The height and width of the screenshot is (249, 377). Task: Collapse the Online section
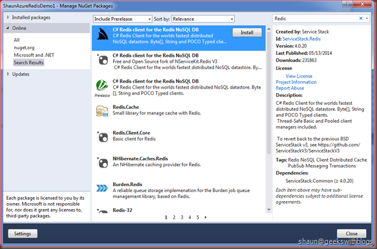[x=8, y=28]
